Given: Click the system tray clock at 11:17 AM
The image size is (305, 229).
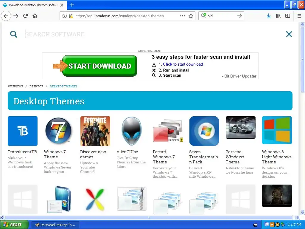Looking at the screenshot, I should pyautogui.click(x=294, y=225).
